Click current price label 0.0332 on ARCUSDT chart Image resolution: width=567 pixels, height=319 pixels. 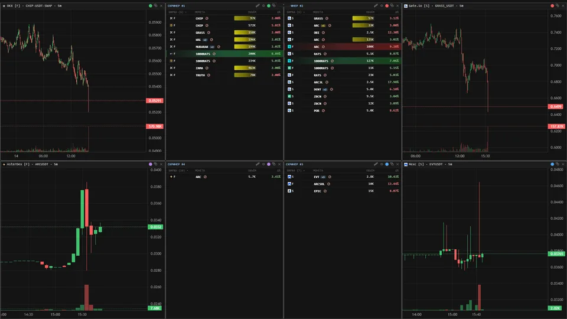tap(155, 227)
